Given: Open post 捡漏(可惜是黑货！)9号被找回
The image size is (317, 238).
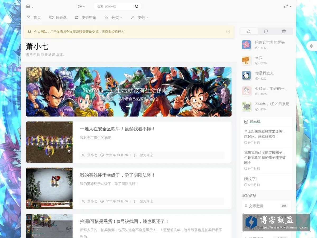Looking at the screenshot, I should [124, 221].
